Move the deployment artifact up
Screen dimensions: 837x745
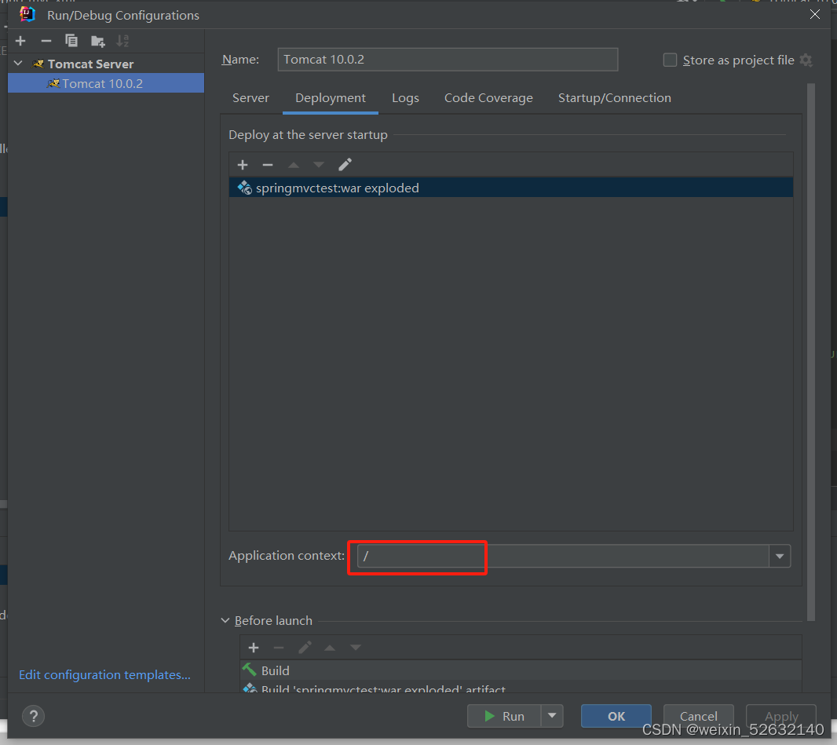tap(294, 165)
